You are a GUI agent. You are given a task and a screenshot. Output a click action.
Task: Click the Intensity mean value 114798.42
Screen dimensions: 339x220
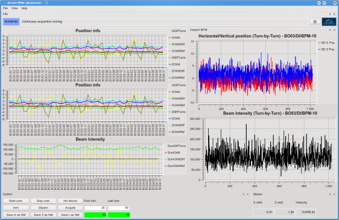point(306,212)
